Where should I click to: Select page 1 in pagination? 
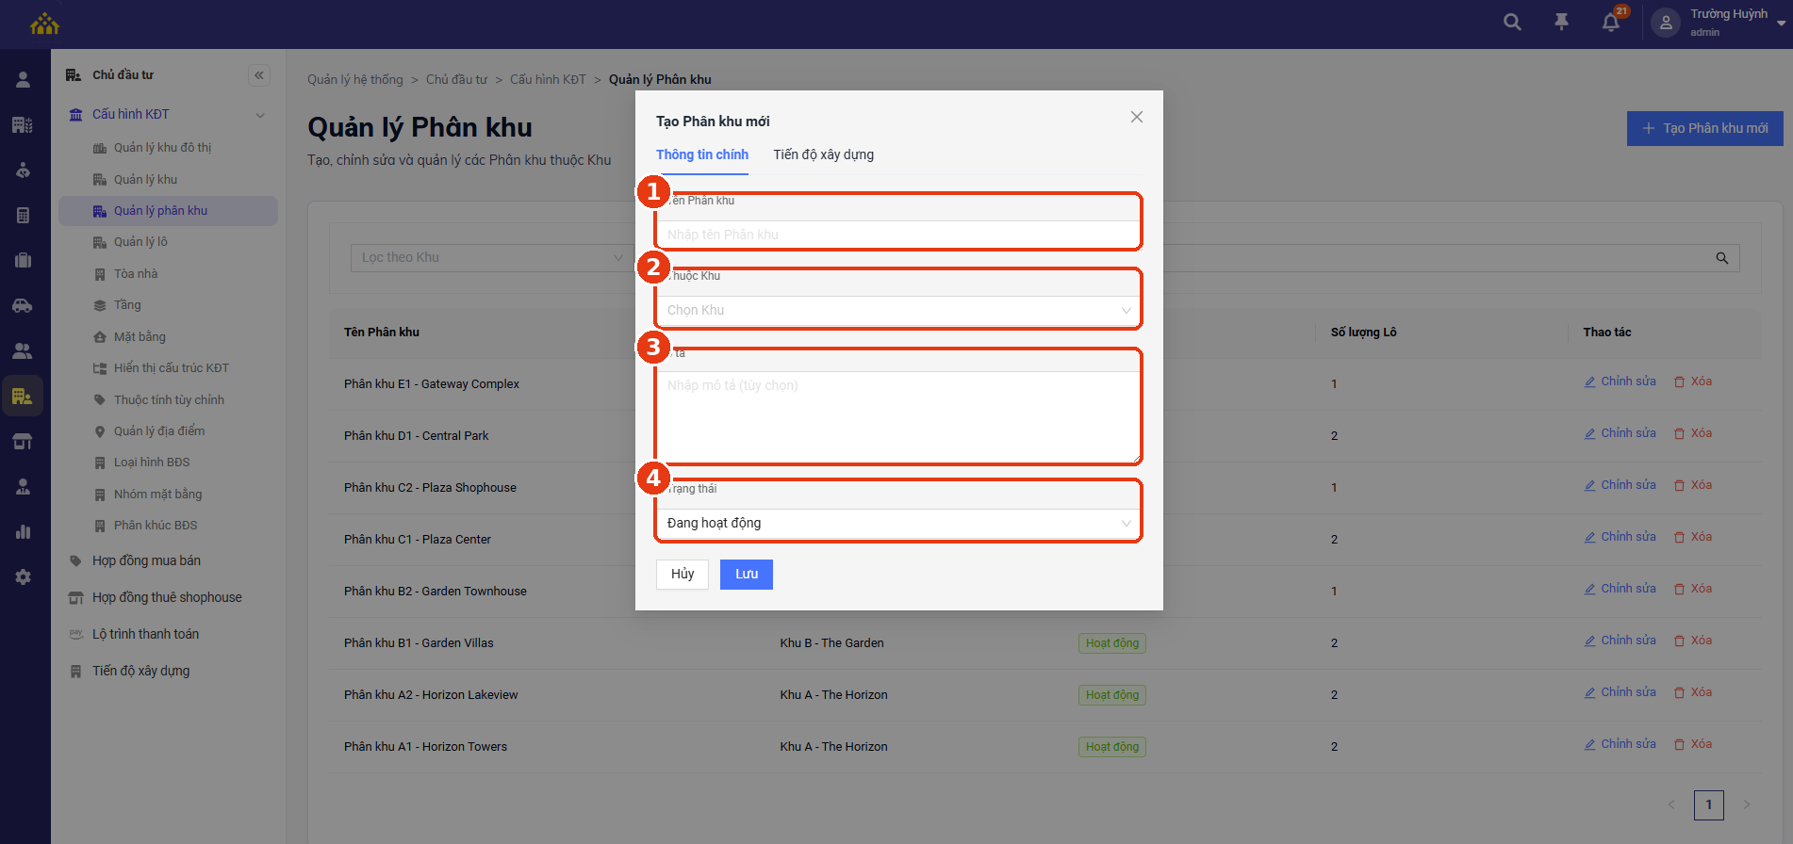coord(1708,804)
